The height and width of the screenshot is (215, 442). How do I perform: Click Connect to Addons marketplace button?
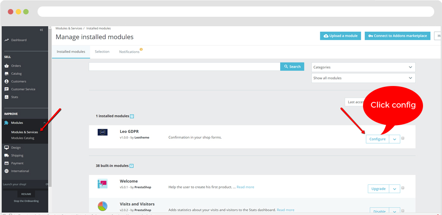point(398,36)
